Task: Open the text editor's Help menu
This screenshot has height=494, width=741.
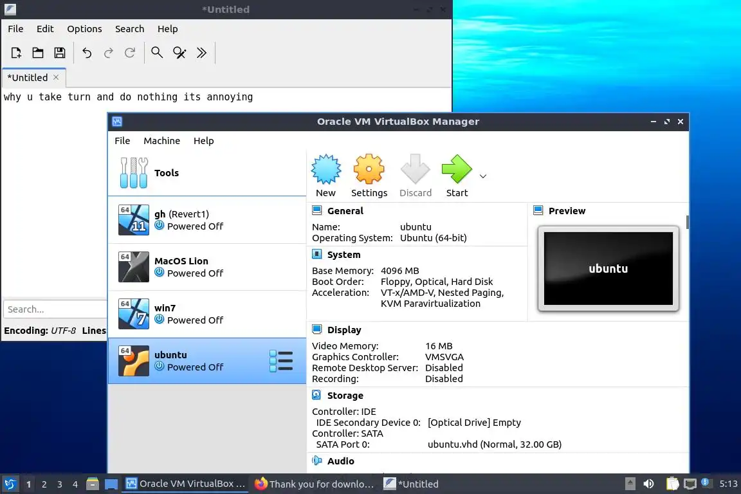Action: [167, 29]
